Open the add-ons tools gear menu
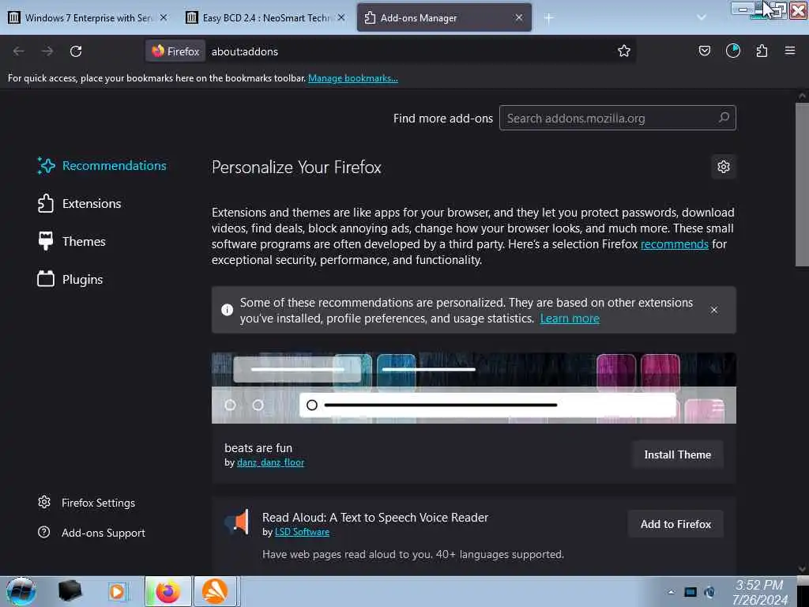The width and height of the screenshot is (809, 607). 724,167
